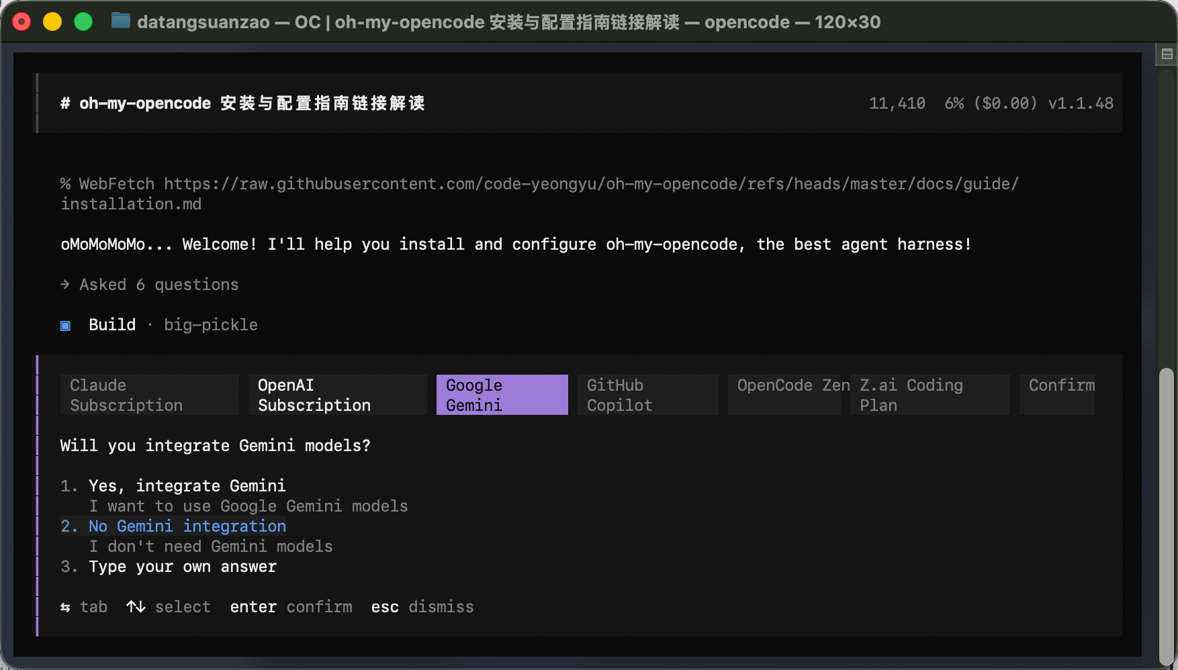Click the 'enter confirm' hint
Image resolution: width=1178 pixels, height=670 pixels.
click(x=291, y=607)
